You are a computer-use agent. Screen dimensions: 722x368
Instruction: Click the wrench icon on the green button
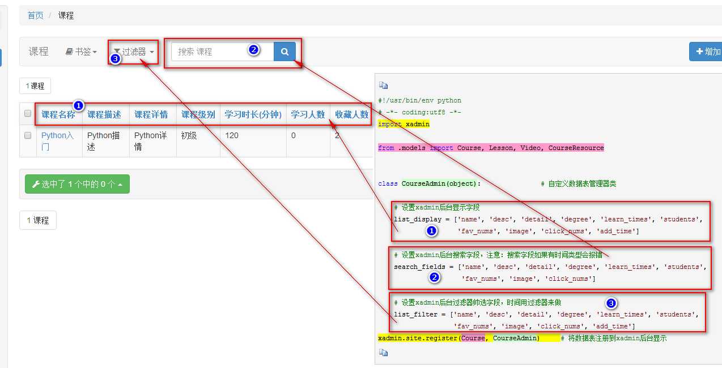click(x=36, y=184)
